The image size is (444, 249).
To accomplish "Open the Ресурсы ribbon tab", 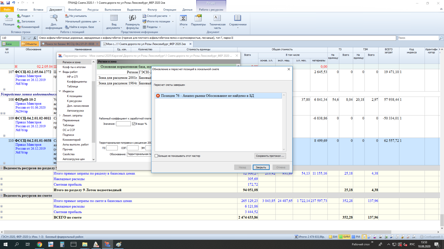I will (x=93, y=9).
